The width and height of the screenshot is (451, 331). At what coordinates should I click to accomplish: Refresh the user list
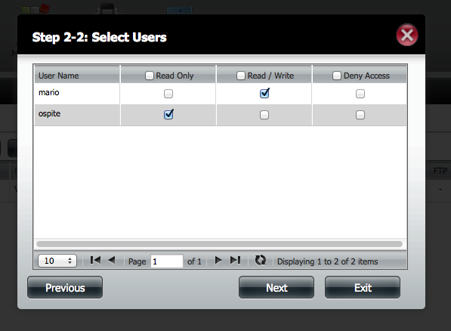[261, 260]
